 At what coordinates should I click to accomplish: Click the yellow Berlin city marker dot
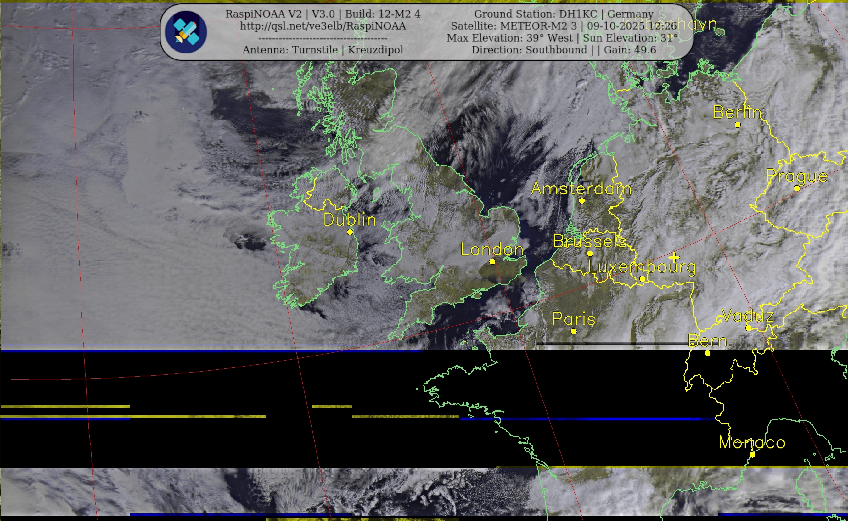[737, 125]
